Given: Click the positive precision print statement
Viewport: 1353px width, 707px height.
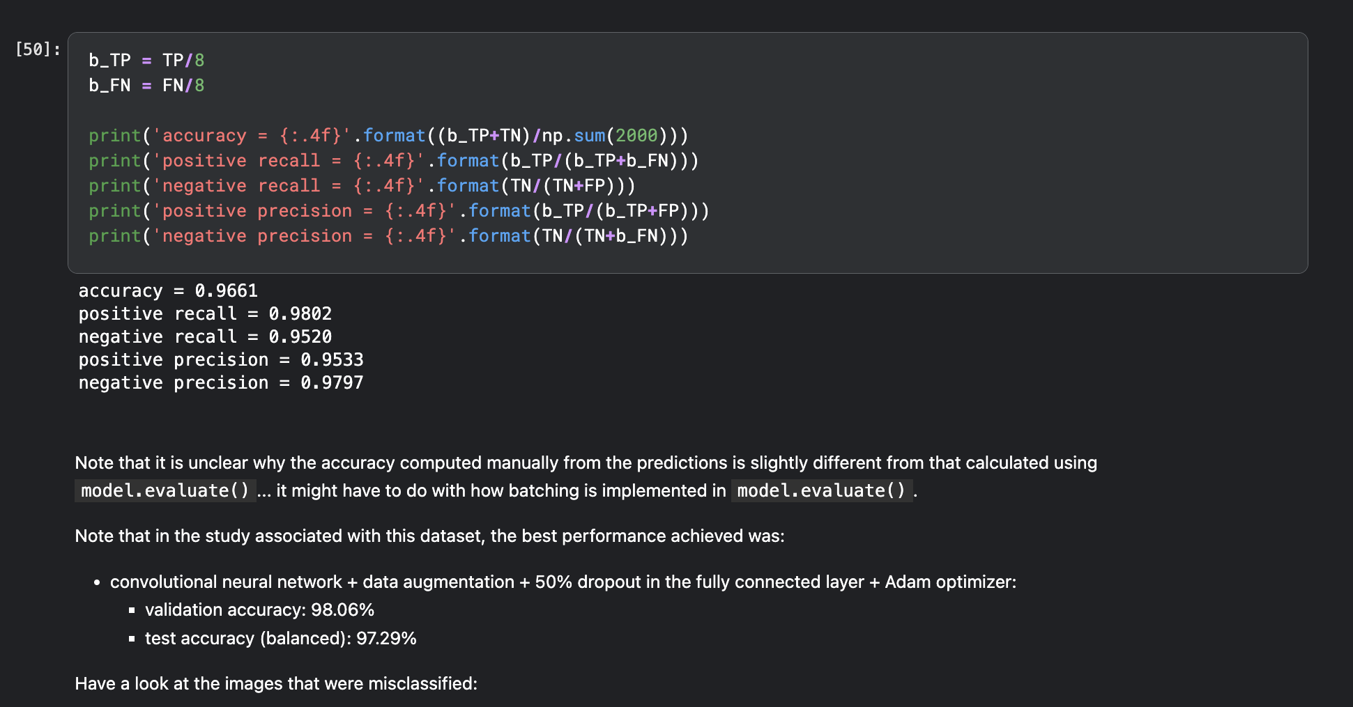Looking at the screenshot, I should point(398,211).
